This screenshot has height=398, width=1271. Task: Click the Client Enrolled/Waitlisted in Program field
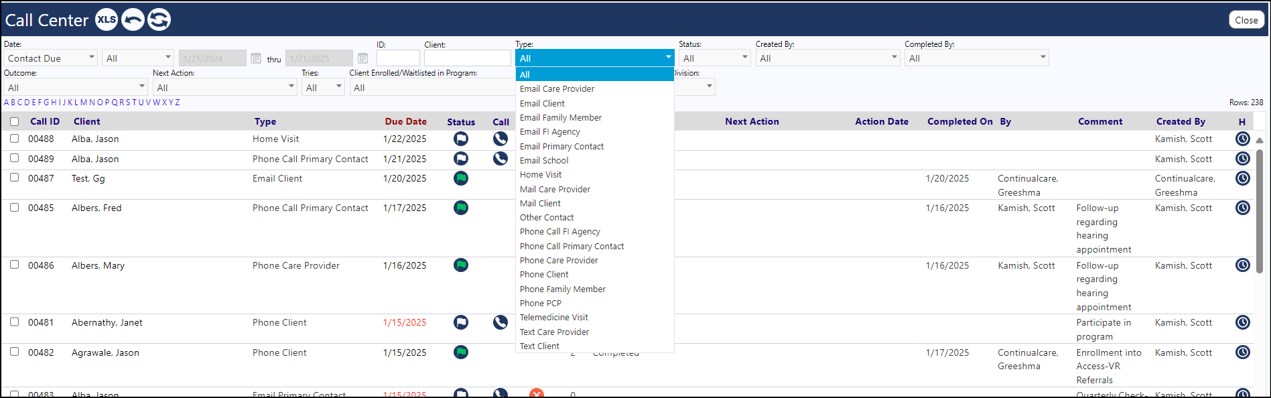pyautogui.click(x=433, y=87)
